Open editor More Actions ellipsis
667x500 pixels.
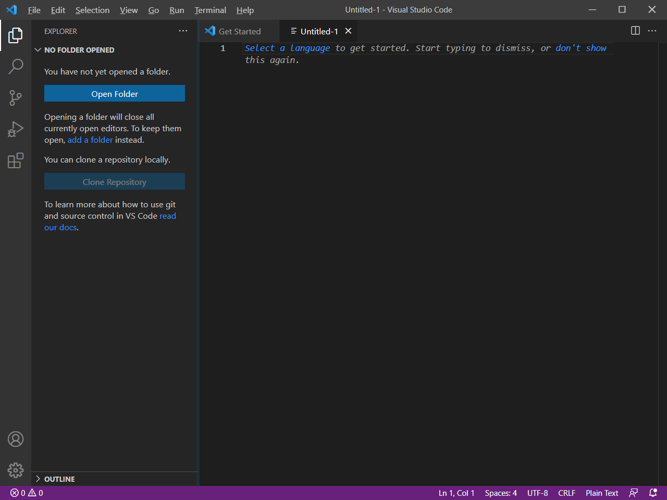click(x=652, y=31)
